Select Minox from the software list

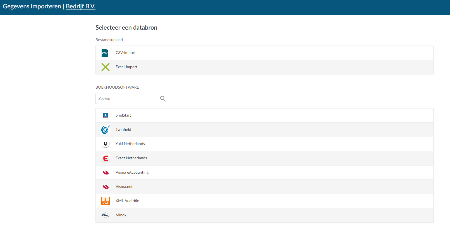264,215
